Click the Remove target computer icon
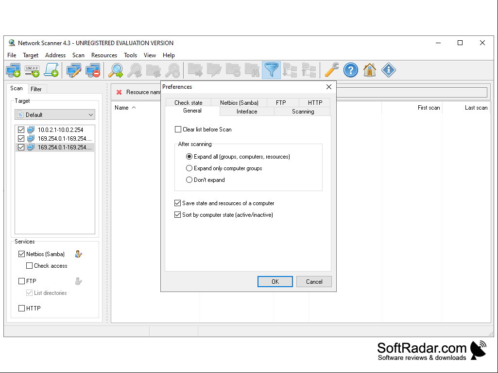This screenshot has height=373, width=498. pos(93,70)
